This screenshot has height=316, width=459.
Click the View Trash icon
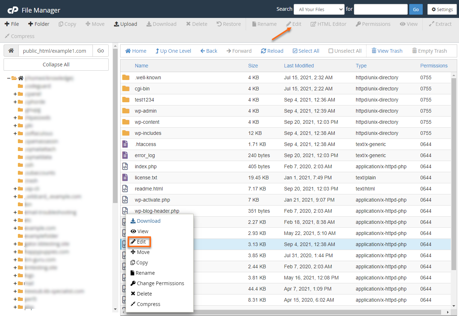click(x=387, y=51)
